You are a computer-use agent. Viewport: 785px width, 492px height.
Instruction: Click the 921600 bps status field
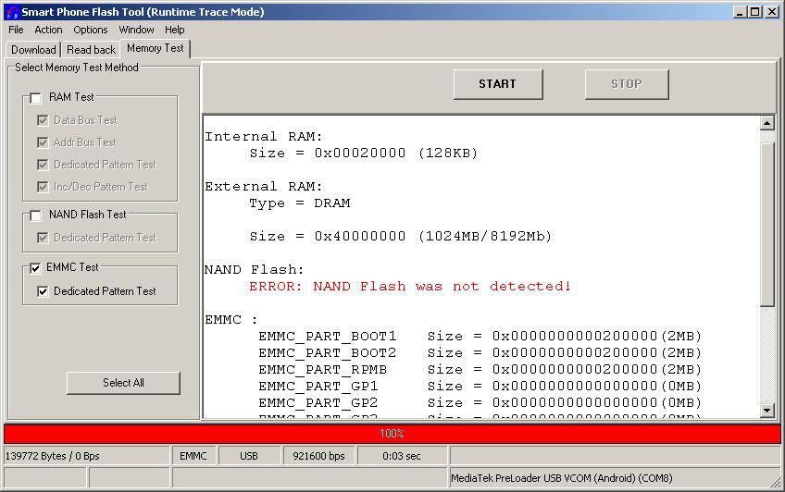[x=318, y=456]
